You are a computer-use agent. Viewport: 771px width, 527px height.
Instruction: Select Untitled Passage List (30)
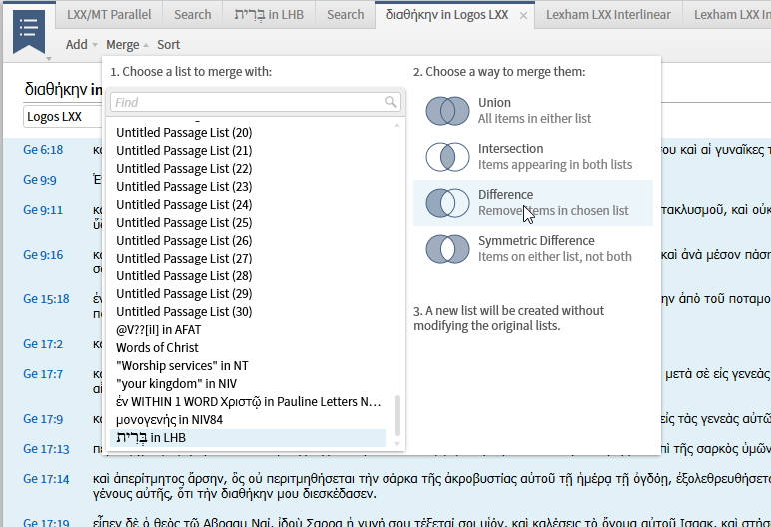(x=184, y=312)
